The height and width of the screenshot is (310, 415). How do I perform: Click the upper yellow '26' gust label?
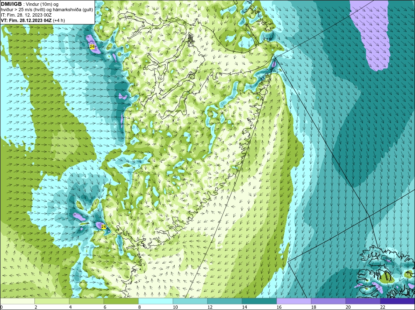pyautogui.click(x=92, y=46)
